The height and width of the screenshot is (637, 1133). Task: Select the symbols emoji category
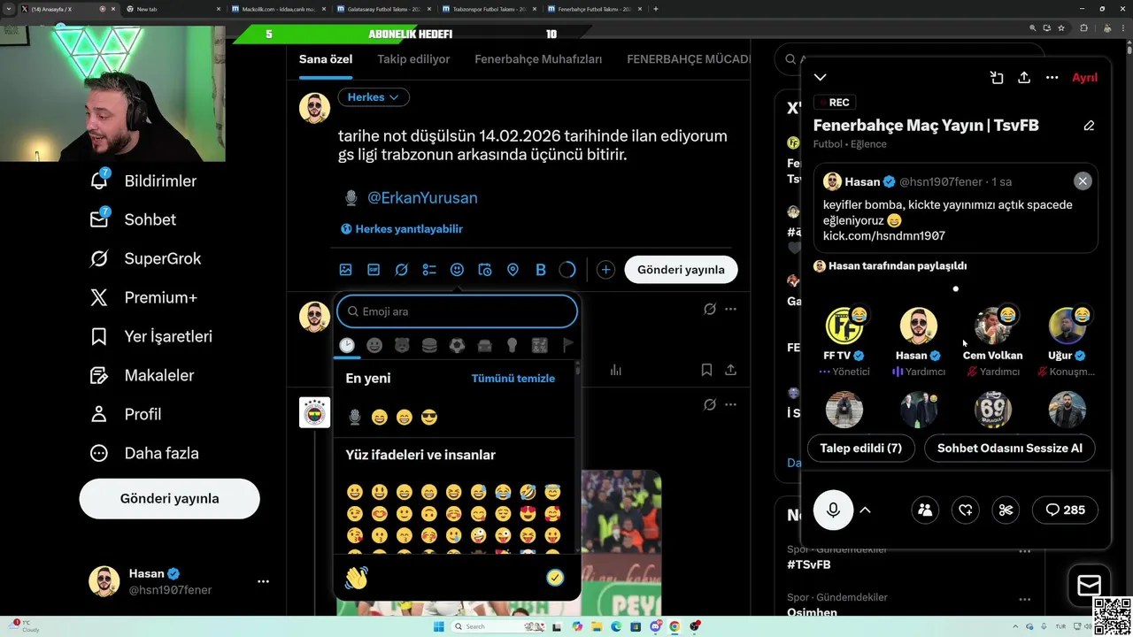click(539, 345)
